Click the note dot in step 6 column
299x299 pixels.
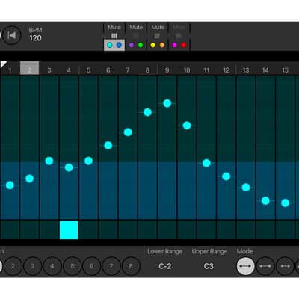[x=108, y=146]
